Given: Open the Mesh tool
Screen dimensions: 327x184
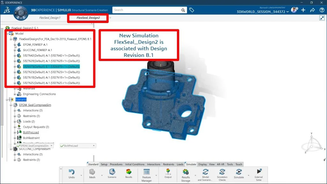Looking at the screenshot, I should [92, 172].
